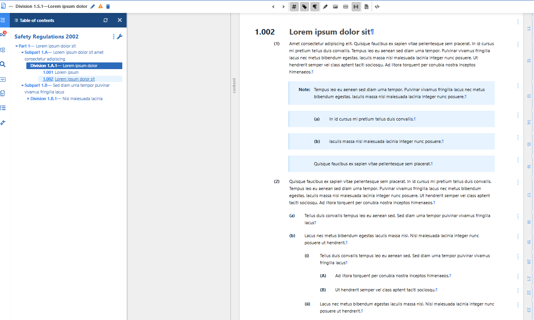Open the checklist sidebar icon
This screenshot has height=320, width=534.
point(3,108)
